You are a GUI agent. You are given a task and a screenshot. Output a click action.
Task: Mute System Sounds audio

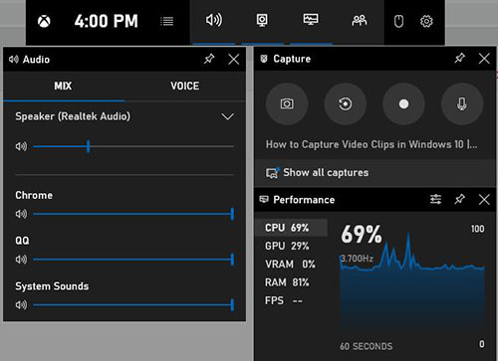pos(21,304)
